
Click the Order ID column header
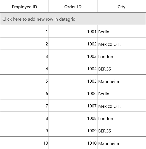(73, 6)
